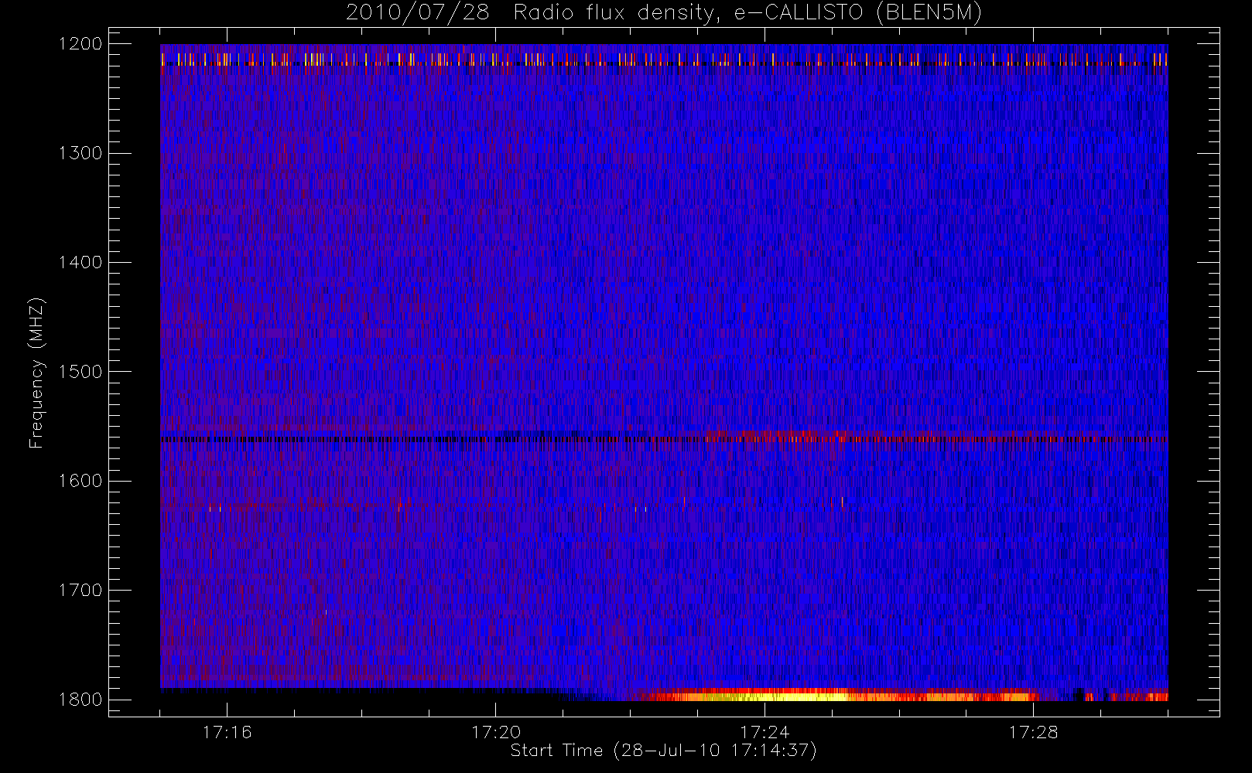Select the 1700 frequency tick label

[x=80, y=591]
